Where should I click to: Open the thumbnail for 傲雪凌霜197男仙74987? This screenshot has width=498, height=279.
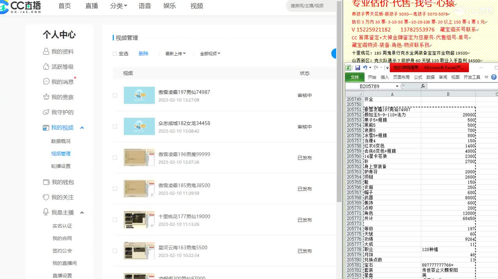click(x=139, y=95)
